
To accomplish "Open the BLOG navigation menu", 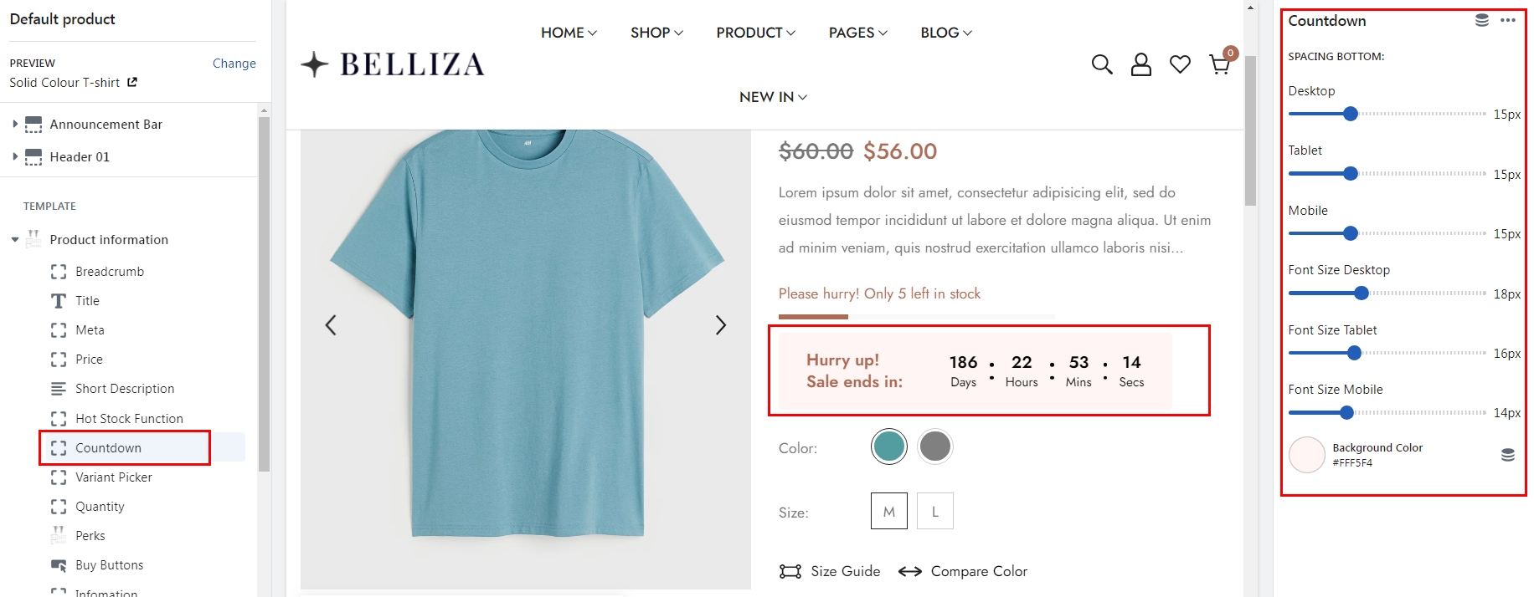I will pos(945,33).
